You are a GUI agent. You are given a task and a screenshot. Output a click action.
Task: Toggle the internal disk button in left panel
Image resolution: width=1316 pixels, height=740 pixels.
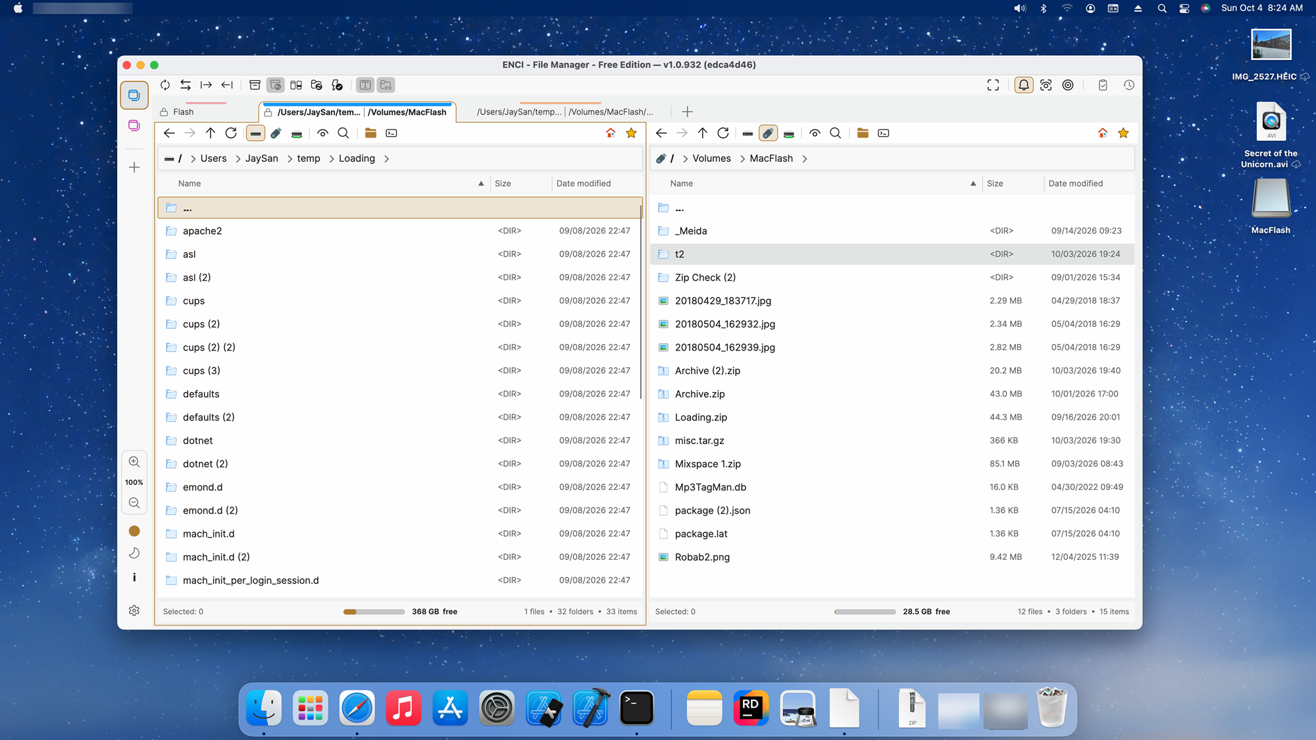pyautogui.click(x=255, y=133)
